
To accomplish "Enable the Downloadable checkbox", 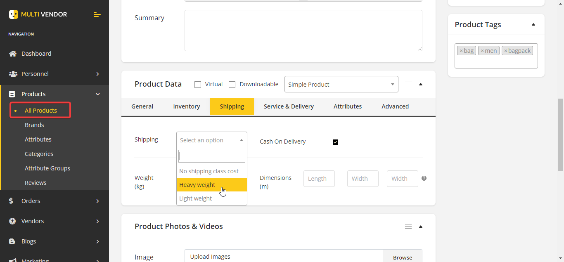I will pos(232,85).
